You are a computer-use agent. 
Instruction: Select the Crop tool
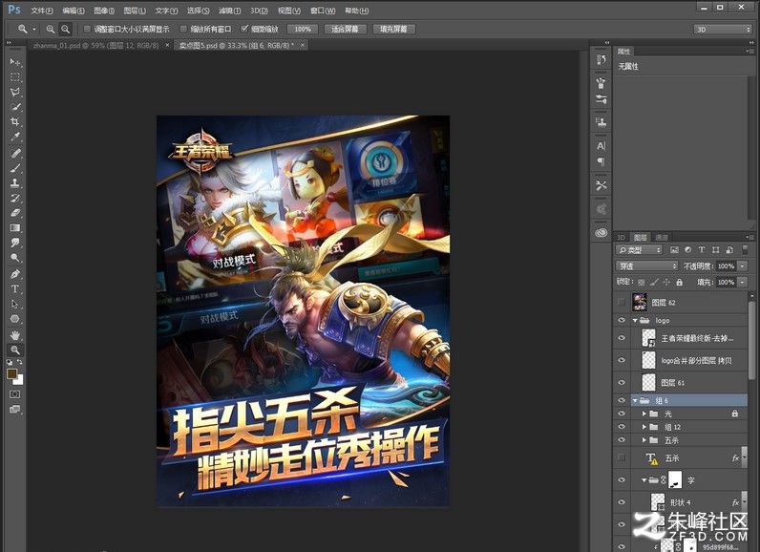click(x=15, y=121)
